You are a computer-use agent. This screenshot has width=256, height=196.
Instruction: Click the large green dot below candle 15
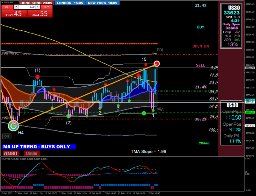click(144, 113)
